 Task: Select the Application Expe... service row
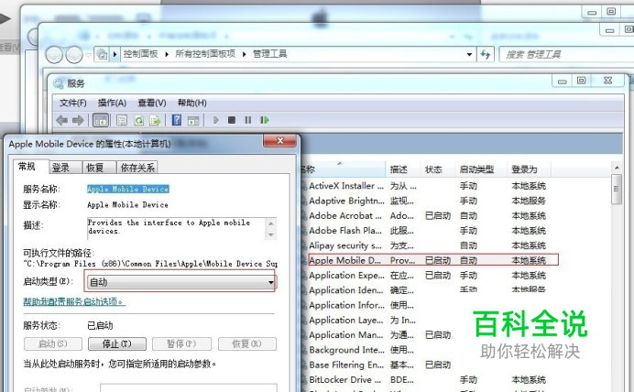[427, 276]
